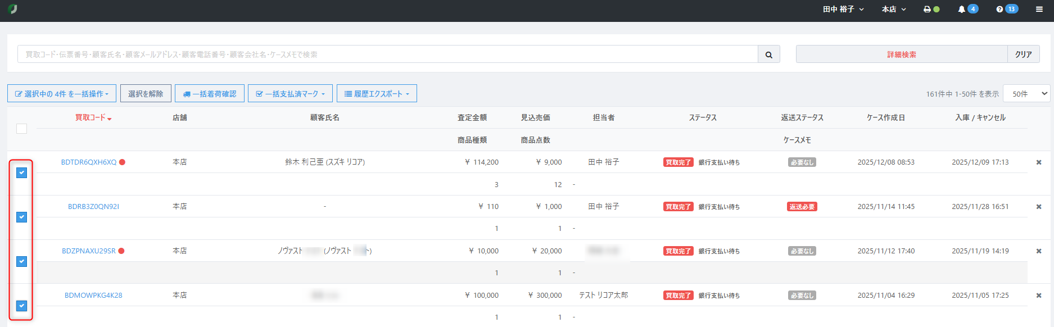Image resolution: width=1054 pixels, height=327 pixels.
Task: Click the 商品種類 sub-header
Action: (472, 140)
